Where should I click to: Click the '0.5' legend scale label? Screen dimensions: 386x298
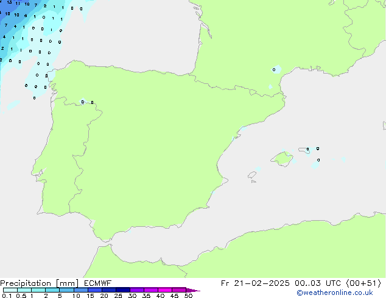pyautogui.click(x=21, y=296)
